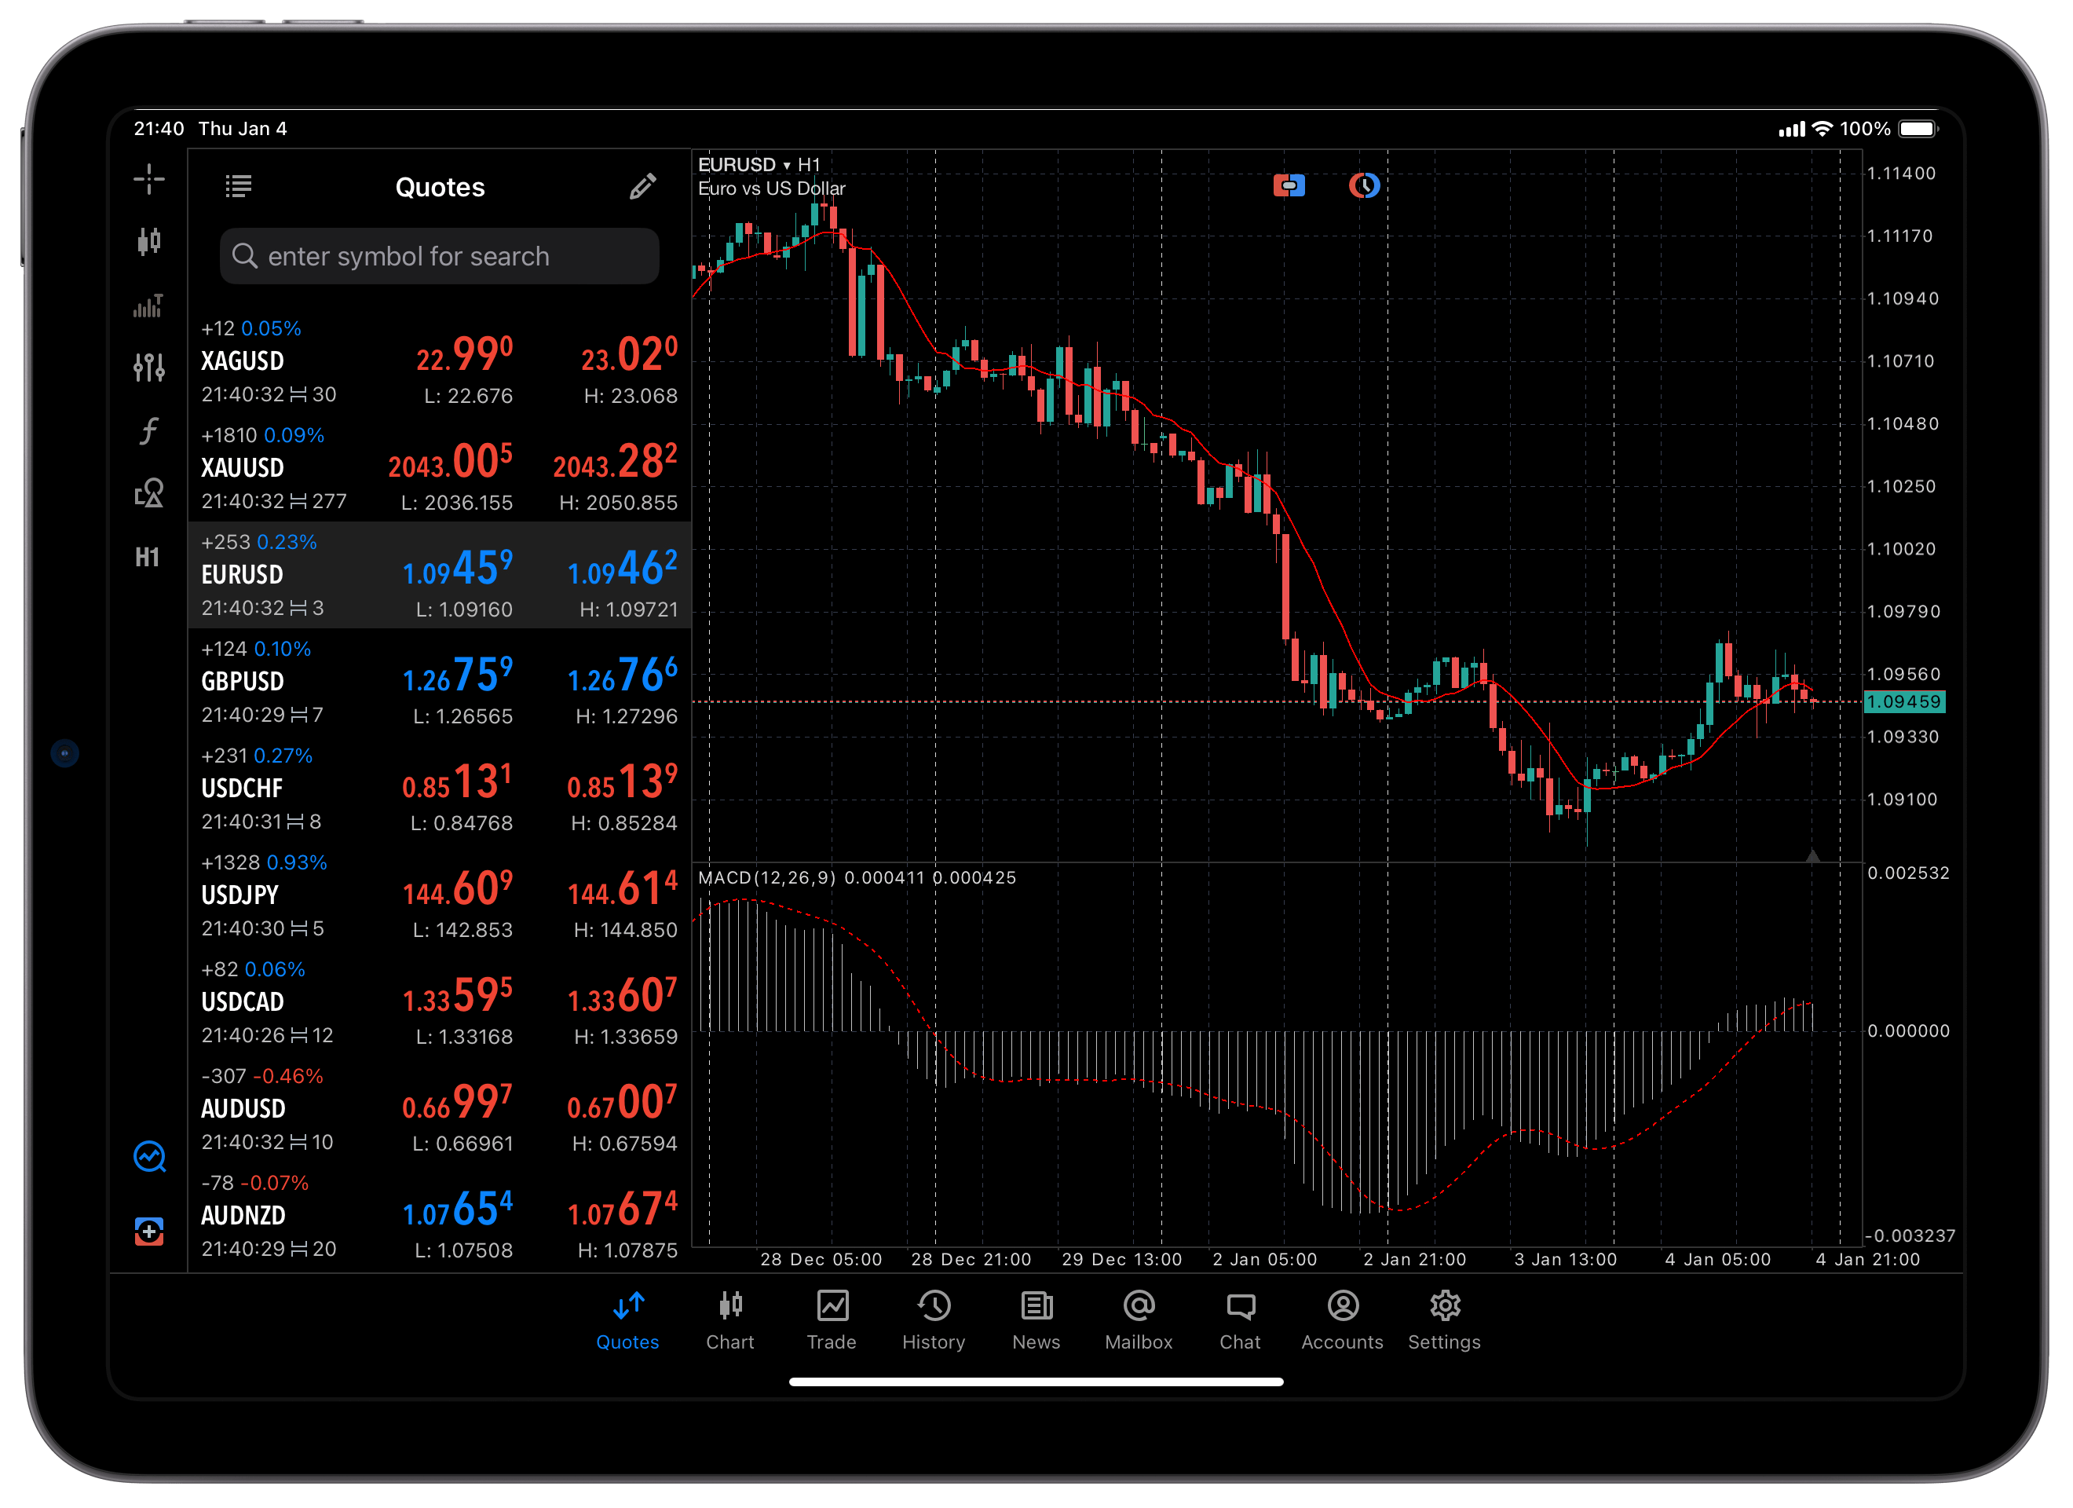The width and height of the screenshot is (2073, 1508).
Task: Open the quotes list view icon
Action: tap(239, 187)
